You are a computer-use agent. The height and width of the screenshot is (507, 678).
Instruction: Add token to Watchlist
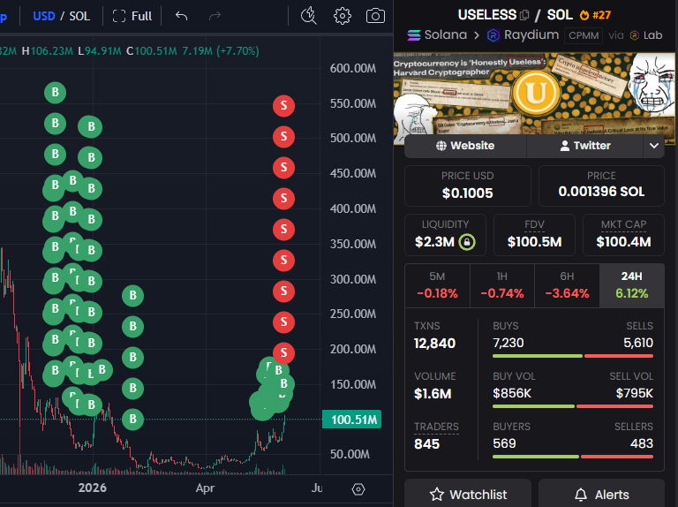(x=468, y=494)
